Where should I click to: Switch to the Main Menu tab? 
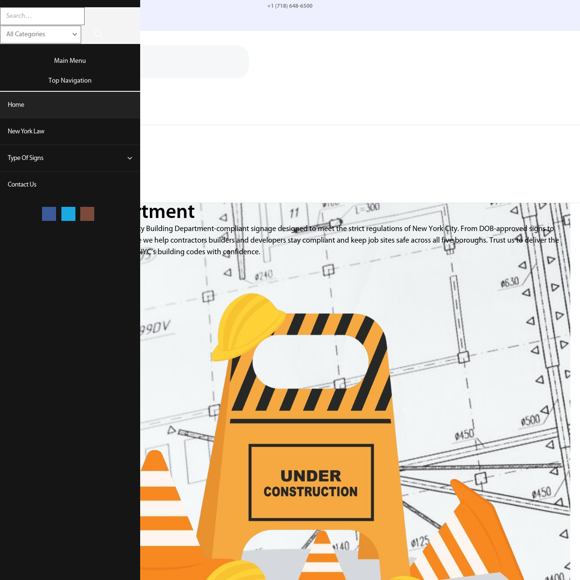click(x=70, y=60)
